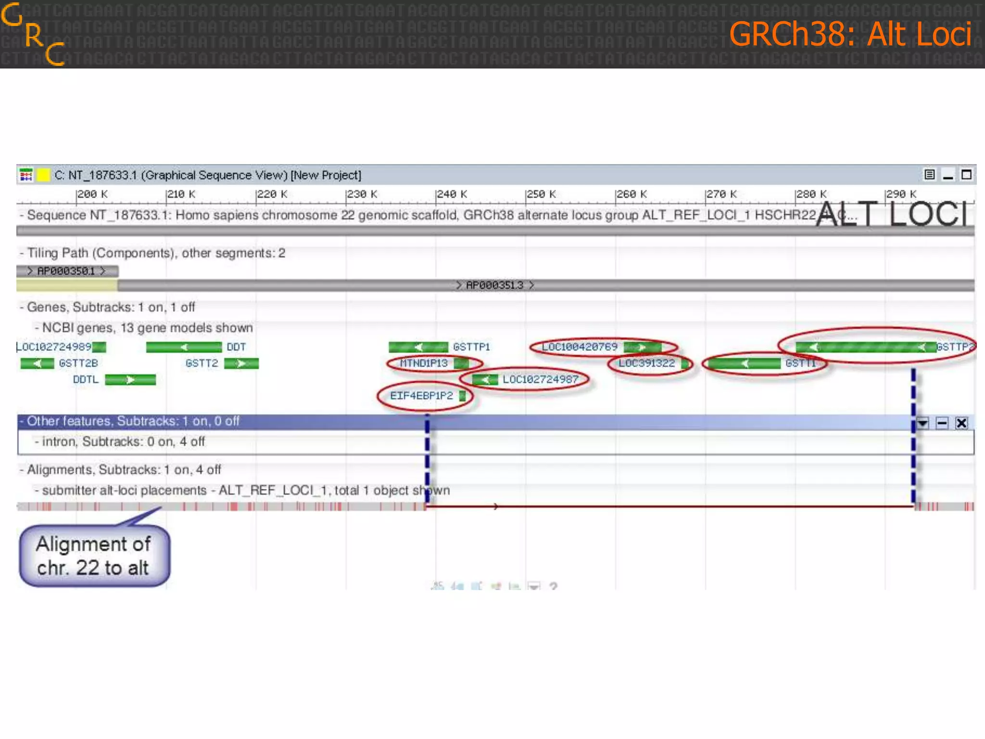Screen dimensions: 985x739
Task: Click the gray sequence bar under Sequence title
Action: (x=495, y=231)
